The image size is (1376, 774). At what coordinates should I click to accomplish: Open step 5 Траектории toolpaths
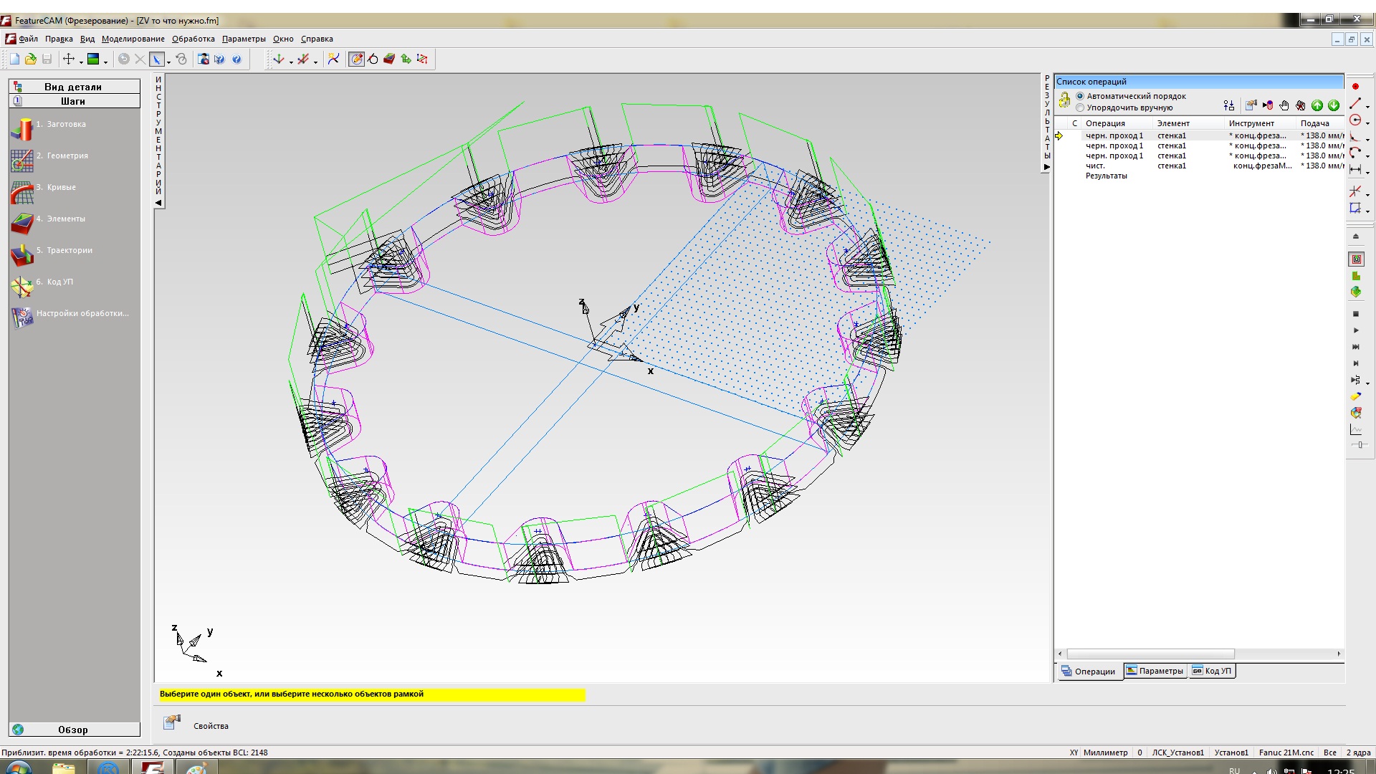22,254
